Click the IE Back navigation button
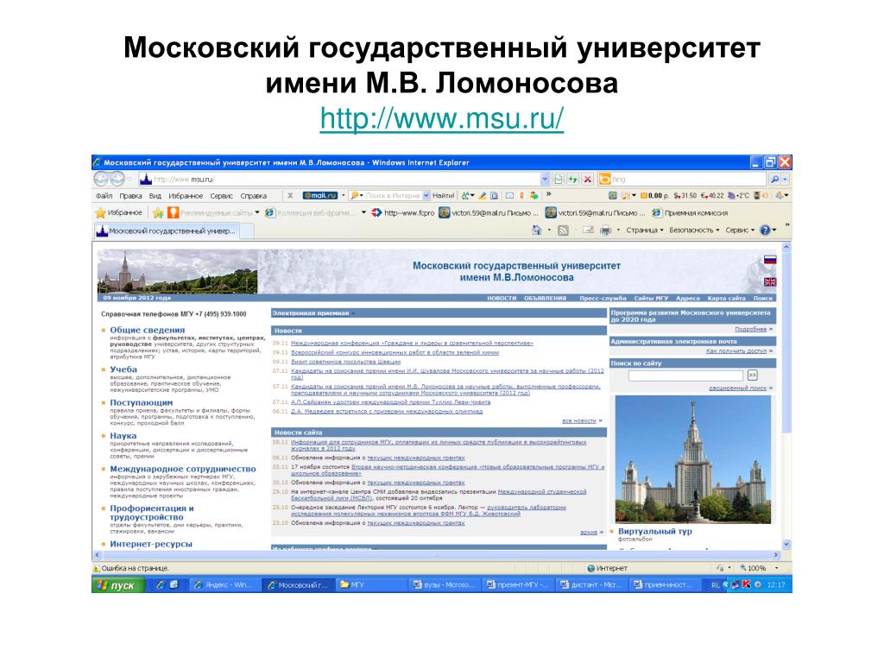The image size is (884, 663). click(101, 180)
